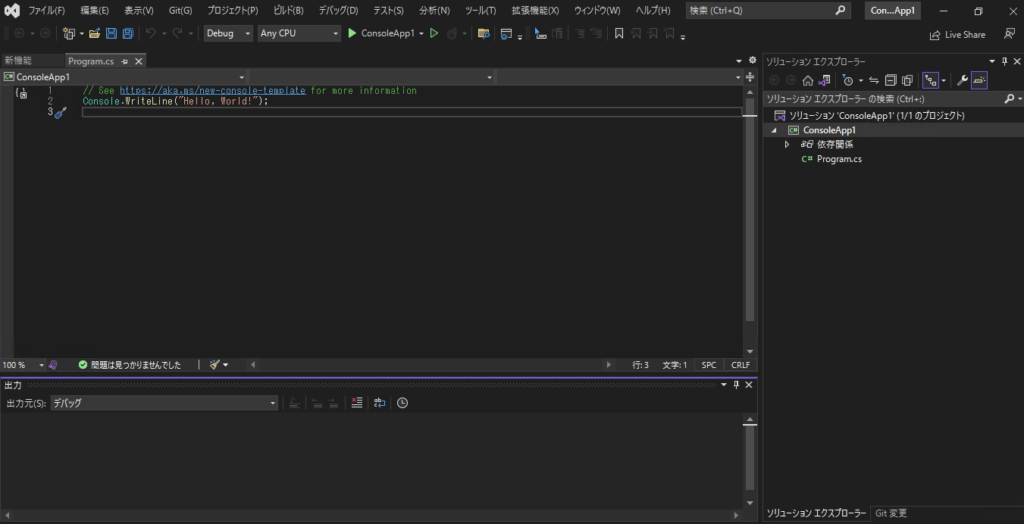Open the Debug configuration dropdown
The height and width of the screenshot is (524, 1024).
tap(228, 33)
